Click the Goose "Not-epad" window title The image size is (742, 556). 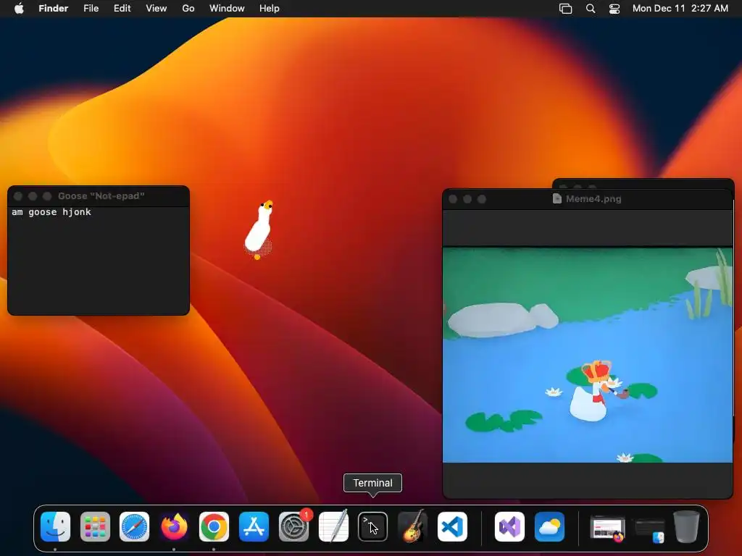[x=101, y=195]
